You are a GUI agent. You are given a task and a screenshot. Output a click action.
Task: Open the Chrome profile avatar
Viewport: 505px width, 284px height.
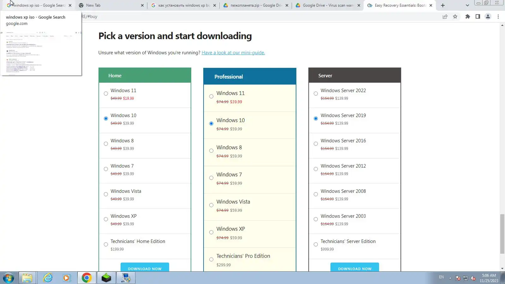488,17
